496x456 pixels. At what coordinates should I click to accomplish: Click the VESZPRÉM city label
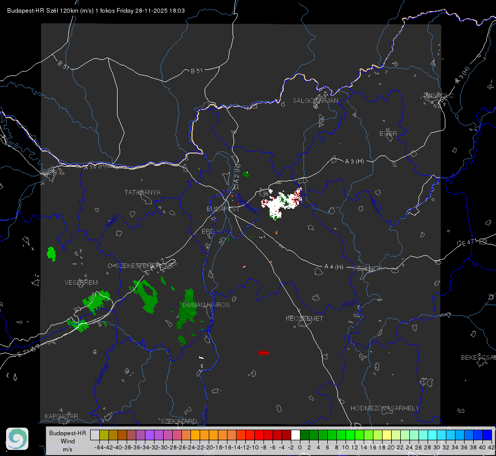click(81, 283)
